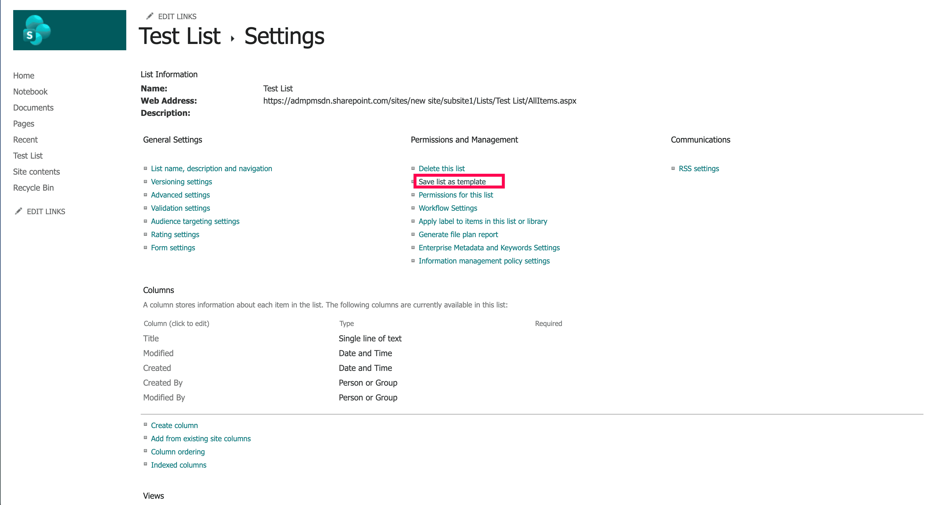The height and width of the screenshot is (505, 936).
Task: Click the pencil icon beside sidebar EDIT LINKS
Action: pos(18,211)
